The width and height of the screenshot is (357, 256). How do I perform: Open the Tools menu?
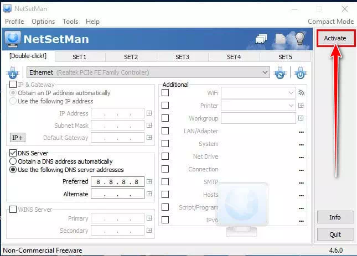(70, 22)
